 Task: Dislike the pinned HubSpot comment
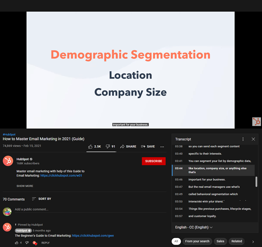tap(27, 243)
